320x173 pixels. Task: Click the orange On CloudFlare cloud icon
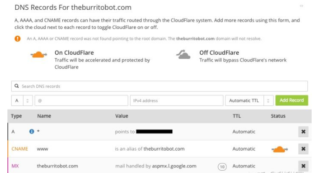[x=39, y=55]
